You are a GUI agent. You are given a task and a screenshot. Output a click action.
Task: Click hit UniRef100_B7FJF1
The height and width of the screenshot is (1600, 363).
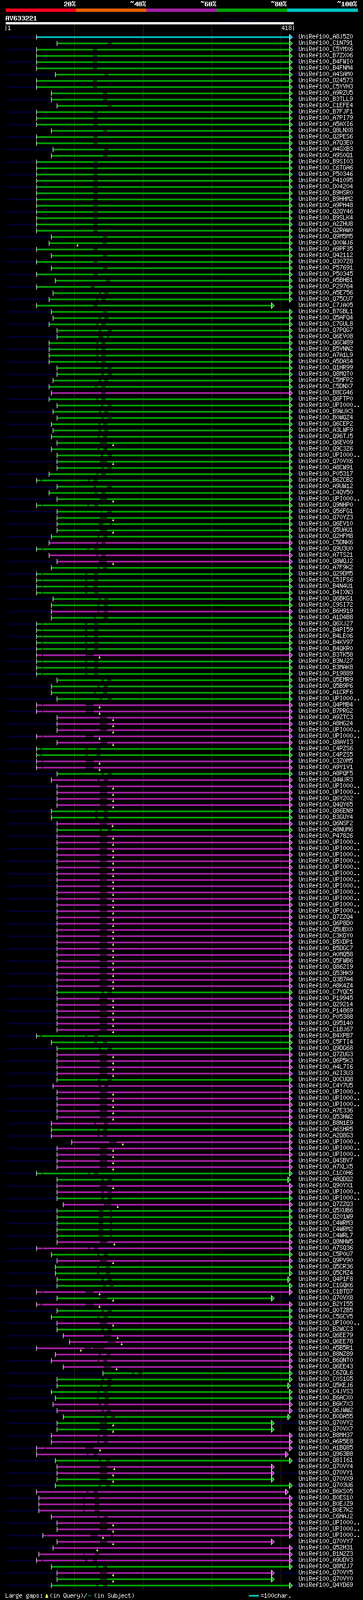coord(326,111)
